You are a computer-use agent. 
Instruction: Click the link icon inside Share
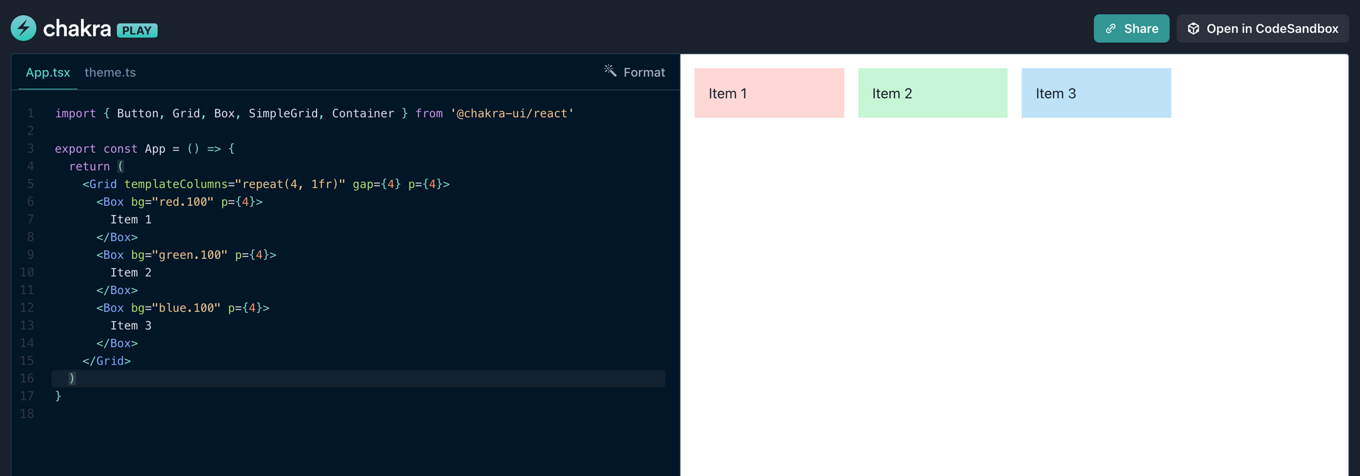(x=1110, y=29)
